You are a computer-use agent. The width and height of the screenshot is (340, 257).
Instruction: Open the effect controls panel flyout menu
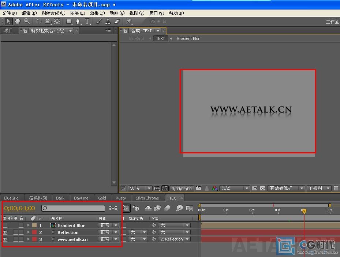click(x=108, y=30)
